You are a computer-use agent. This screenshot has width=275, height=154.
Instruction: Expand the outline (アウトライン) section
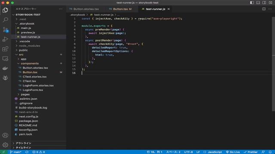(39, 143)
